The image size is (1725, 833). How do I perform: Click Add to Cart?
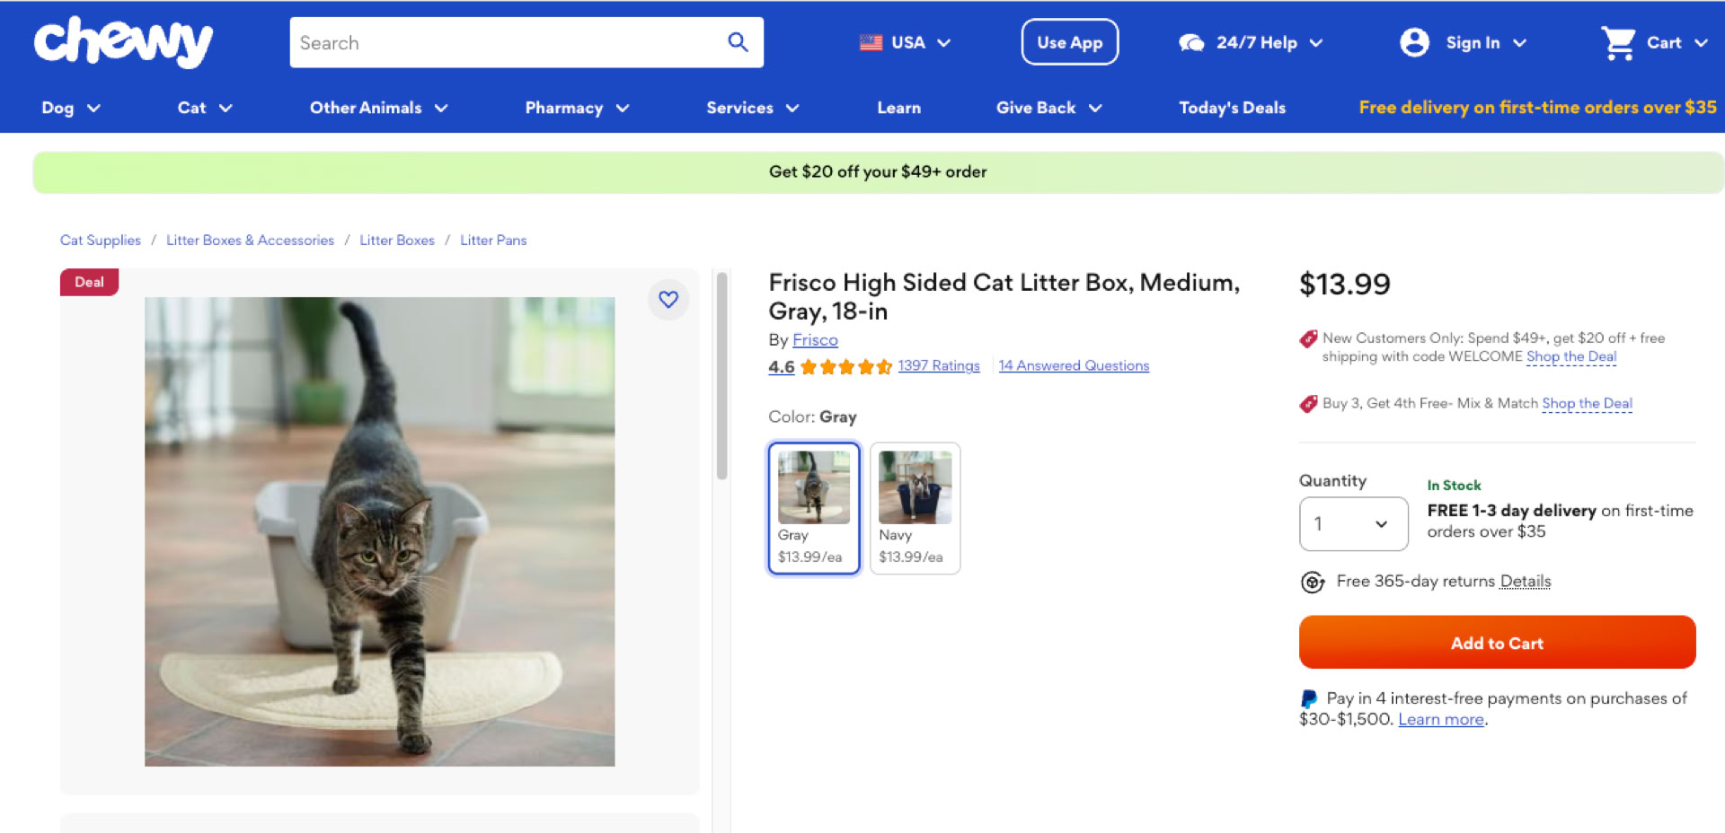[x=1497, y=643]
